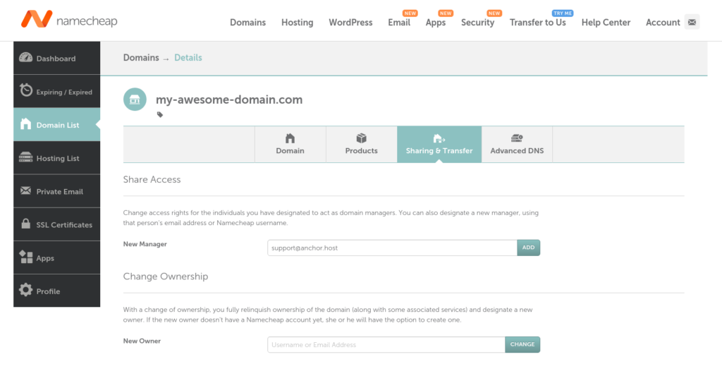The width and height of the screenshot is (722, 376).
Task: Open the Domains top menu
Action: coord(247,23)
